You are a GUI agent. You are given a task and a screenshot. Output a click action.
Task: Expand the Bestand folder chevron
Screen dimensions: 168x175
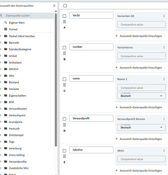click(1, 82)
